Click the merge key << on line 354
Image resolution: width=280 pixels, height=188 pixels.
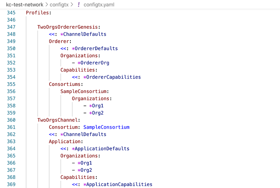tap(75, 77)
